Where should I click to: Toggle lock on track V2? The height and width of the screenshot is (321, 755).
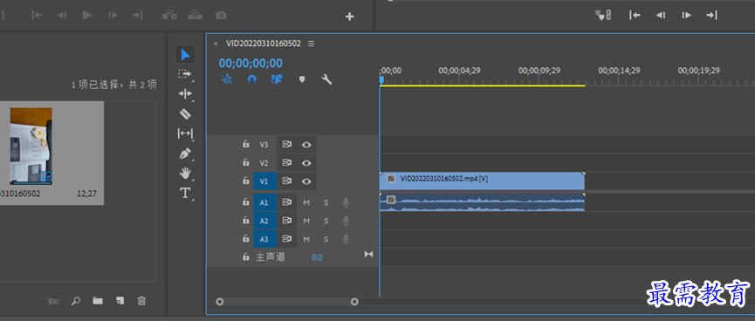pos(245,162)
